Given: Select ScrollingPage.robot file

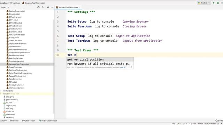Looking at the screenshot, I should click(x=15, y=61).
